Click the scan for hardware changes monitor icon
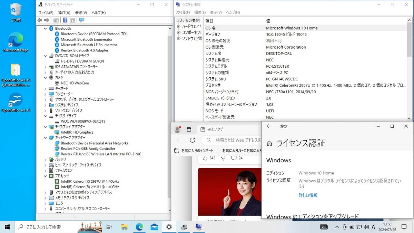The image size is (414, 233). click(x=82, y=20)
